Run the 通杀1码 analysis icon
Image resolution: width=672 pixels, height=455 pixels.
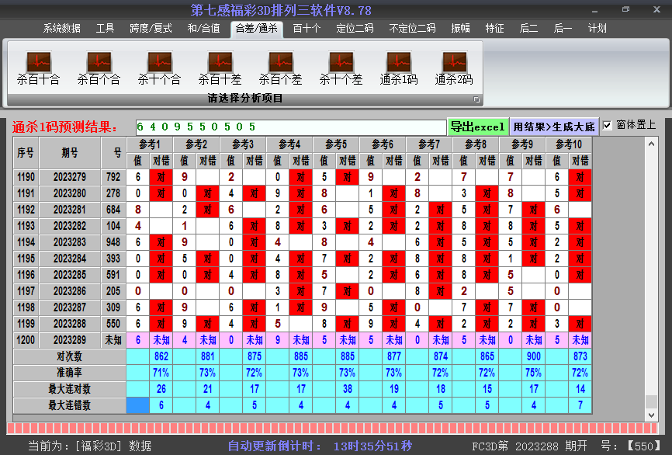click(399, 68)
